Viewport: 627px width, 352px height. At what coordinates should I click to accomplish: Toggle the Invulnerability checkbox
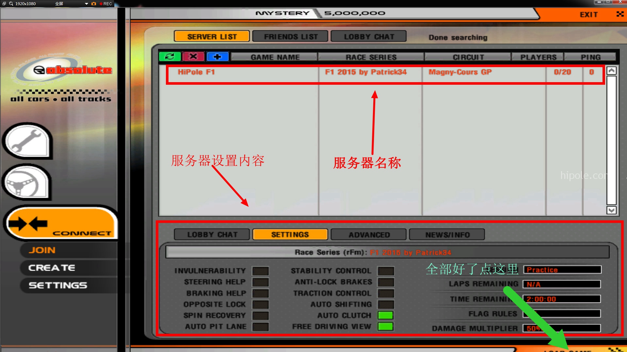(260, 271)
